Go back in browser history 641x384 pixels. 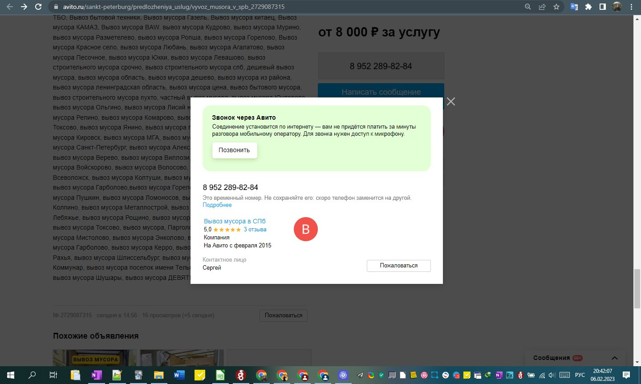(x=10, y=7)
